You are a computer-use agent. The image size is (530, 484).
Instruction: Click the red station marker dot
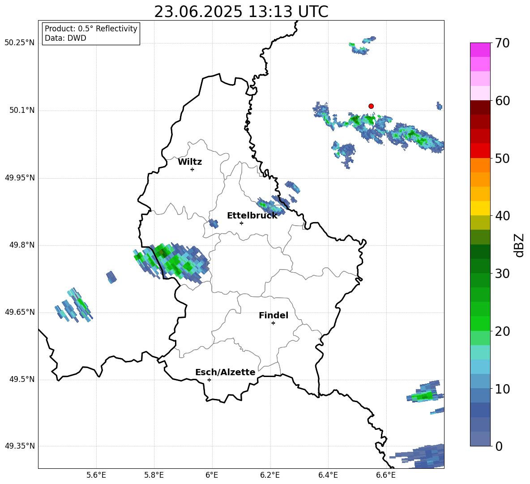pos(371,106)
